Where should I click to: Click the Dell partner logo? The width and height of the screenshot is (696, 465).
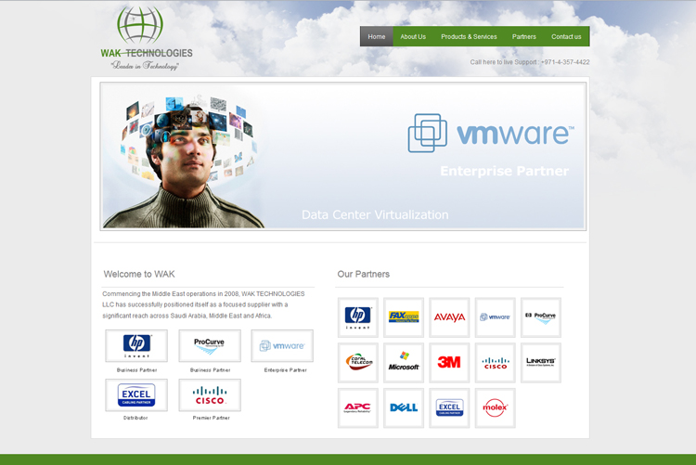(x=404, y=407)
